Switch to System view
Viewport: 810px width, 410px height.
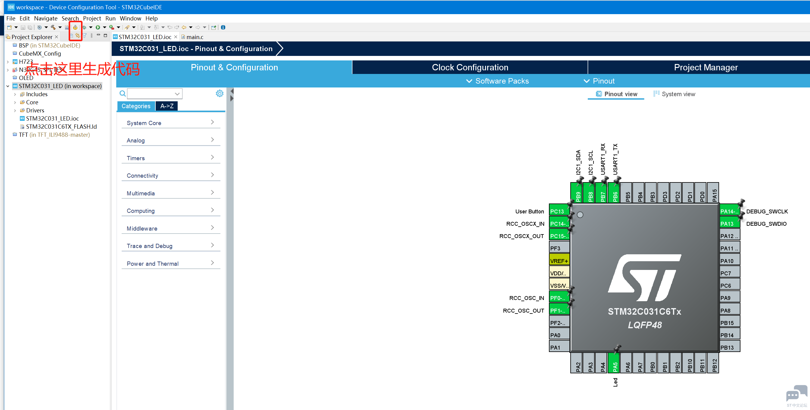674,94
